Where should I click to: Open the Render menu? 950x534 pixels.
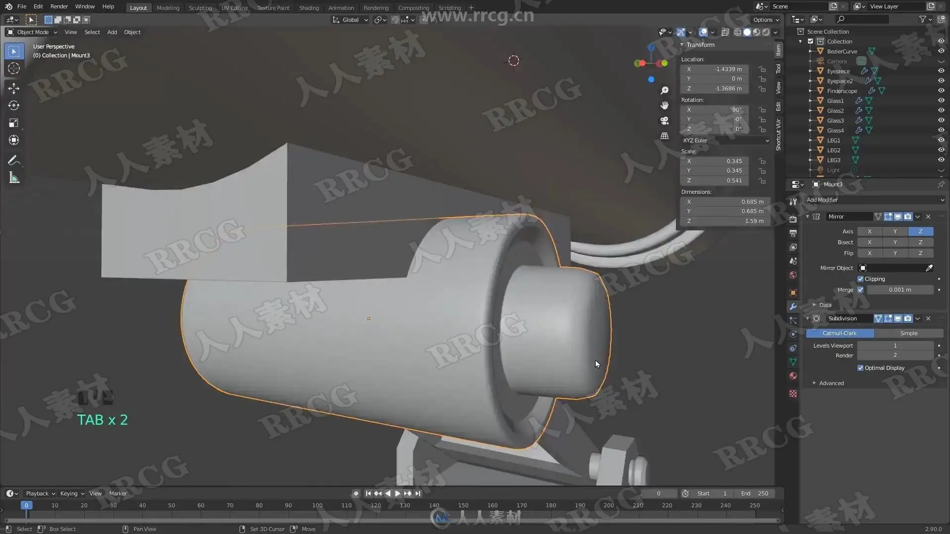coord(59,6)
